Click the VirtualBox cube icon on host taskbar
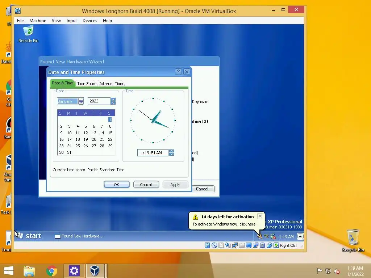Image resolution: width=371 pixels, height=278 pixels. click(x=95, y=271)
